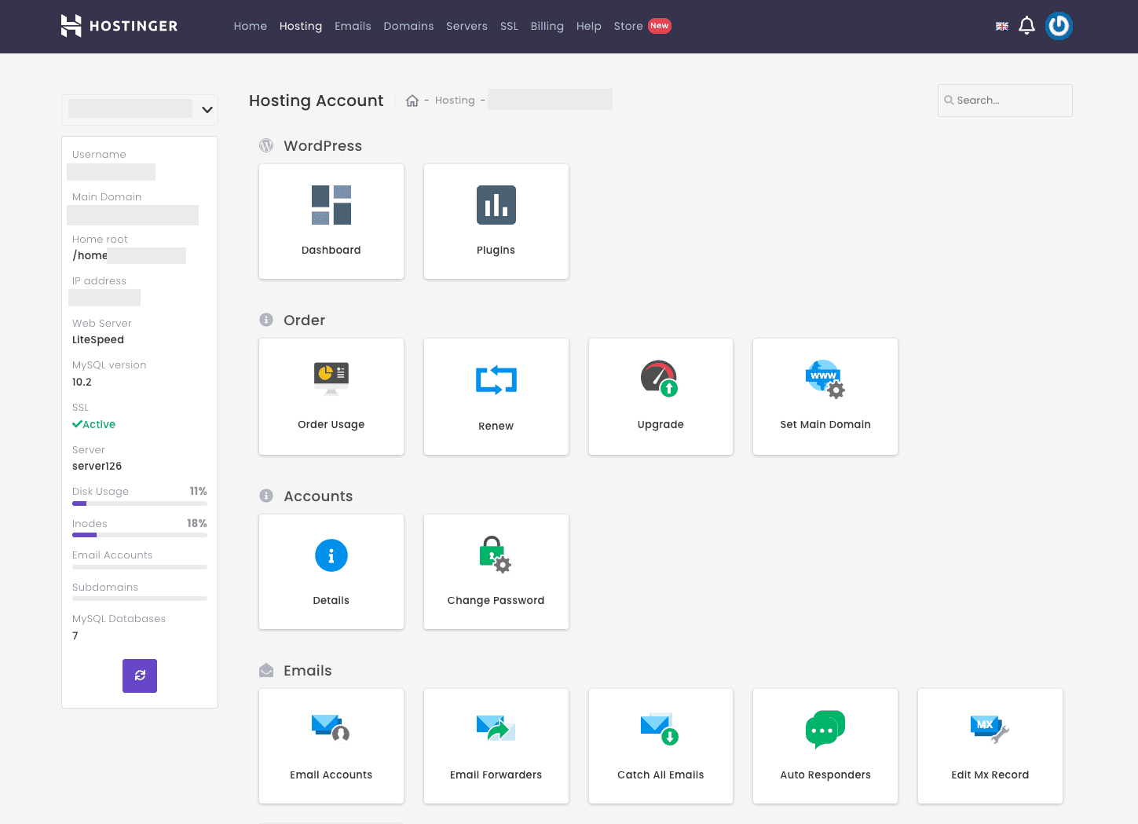Open account Details info tile
This screenshot has width=1138, height=824.
pyautogui.click(x=331, y=572)
